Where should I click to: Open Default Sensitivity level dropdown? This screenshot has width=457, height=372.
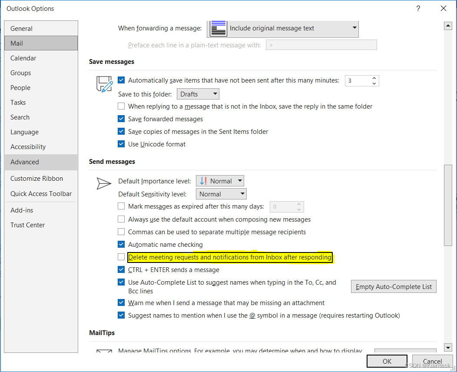221,194
